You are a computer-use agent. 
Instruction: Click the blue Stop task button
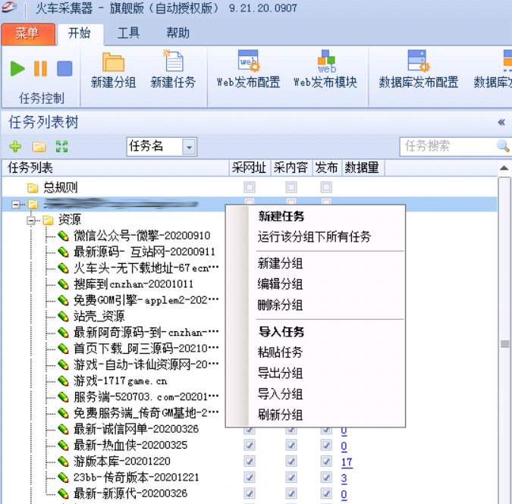click(x=64, y=69)
